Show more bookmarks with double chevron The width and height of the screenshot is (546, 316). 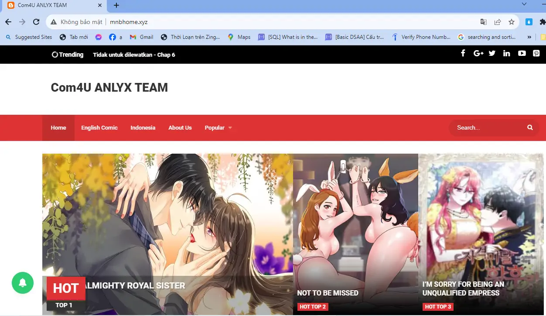point(529,37)
